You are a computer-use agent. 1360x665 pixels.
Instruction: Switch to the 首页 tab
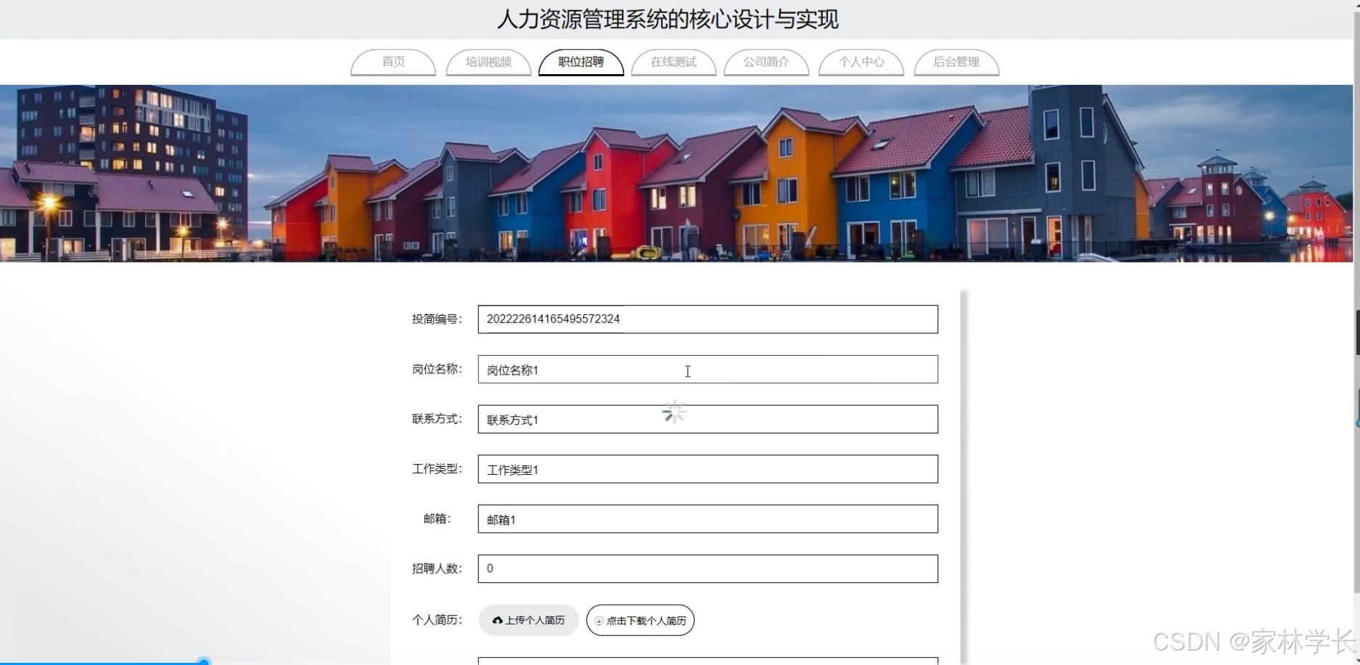coord(393,62)
